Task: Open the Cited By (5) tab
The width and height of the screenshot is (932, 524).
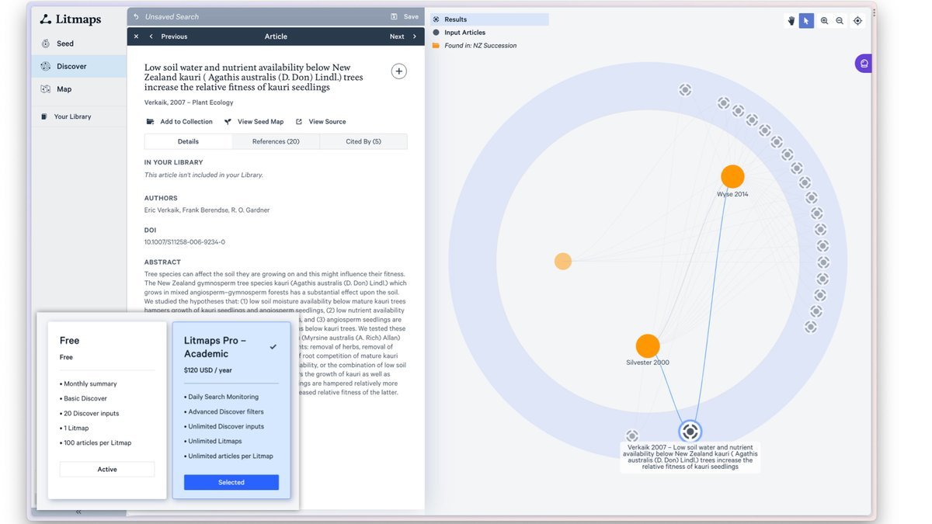Action: point(363,141)
